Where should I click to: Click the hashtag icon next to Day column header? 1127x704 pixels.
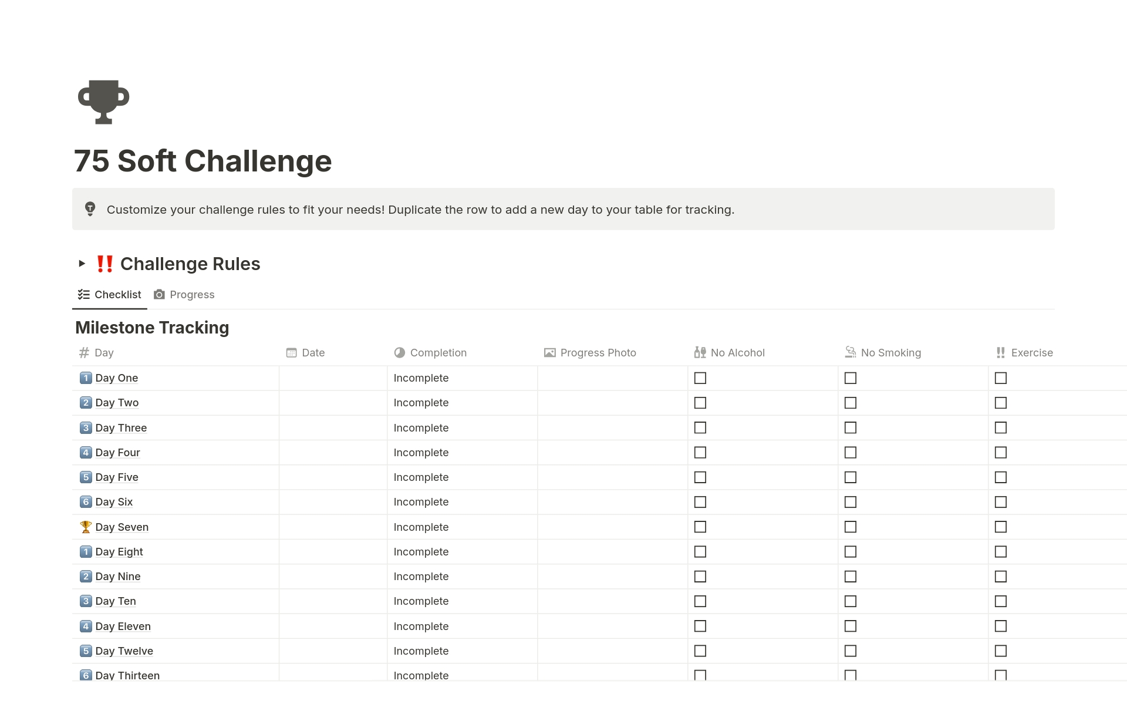click(x=81, y=353)
